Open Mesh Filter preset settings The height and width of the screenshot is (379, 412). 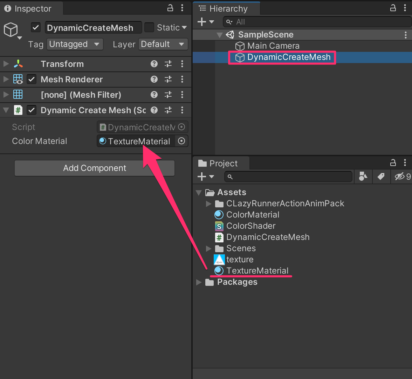click(x=168, y=95)
